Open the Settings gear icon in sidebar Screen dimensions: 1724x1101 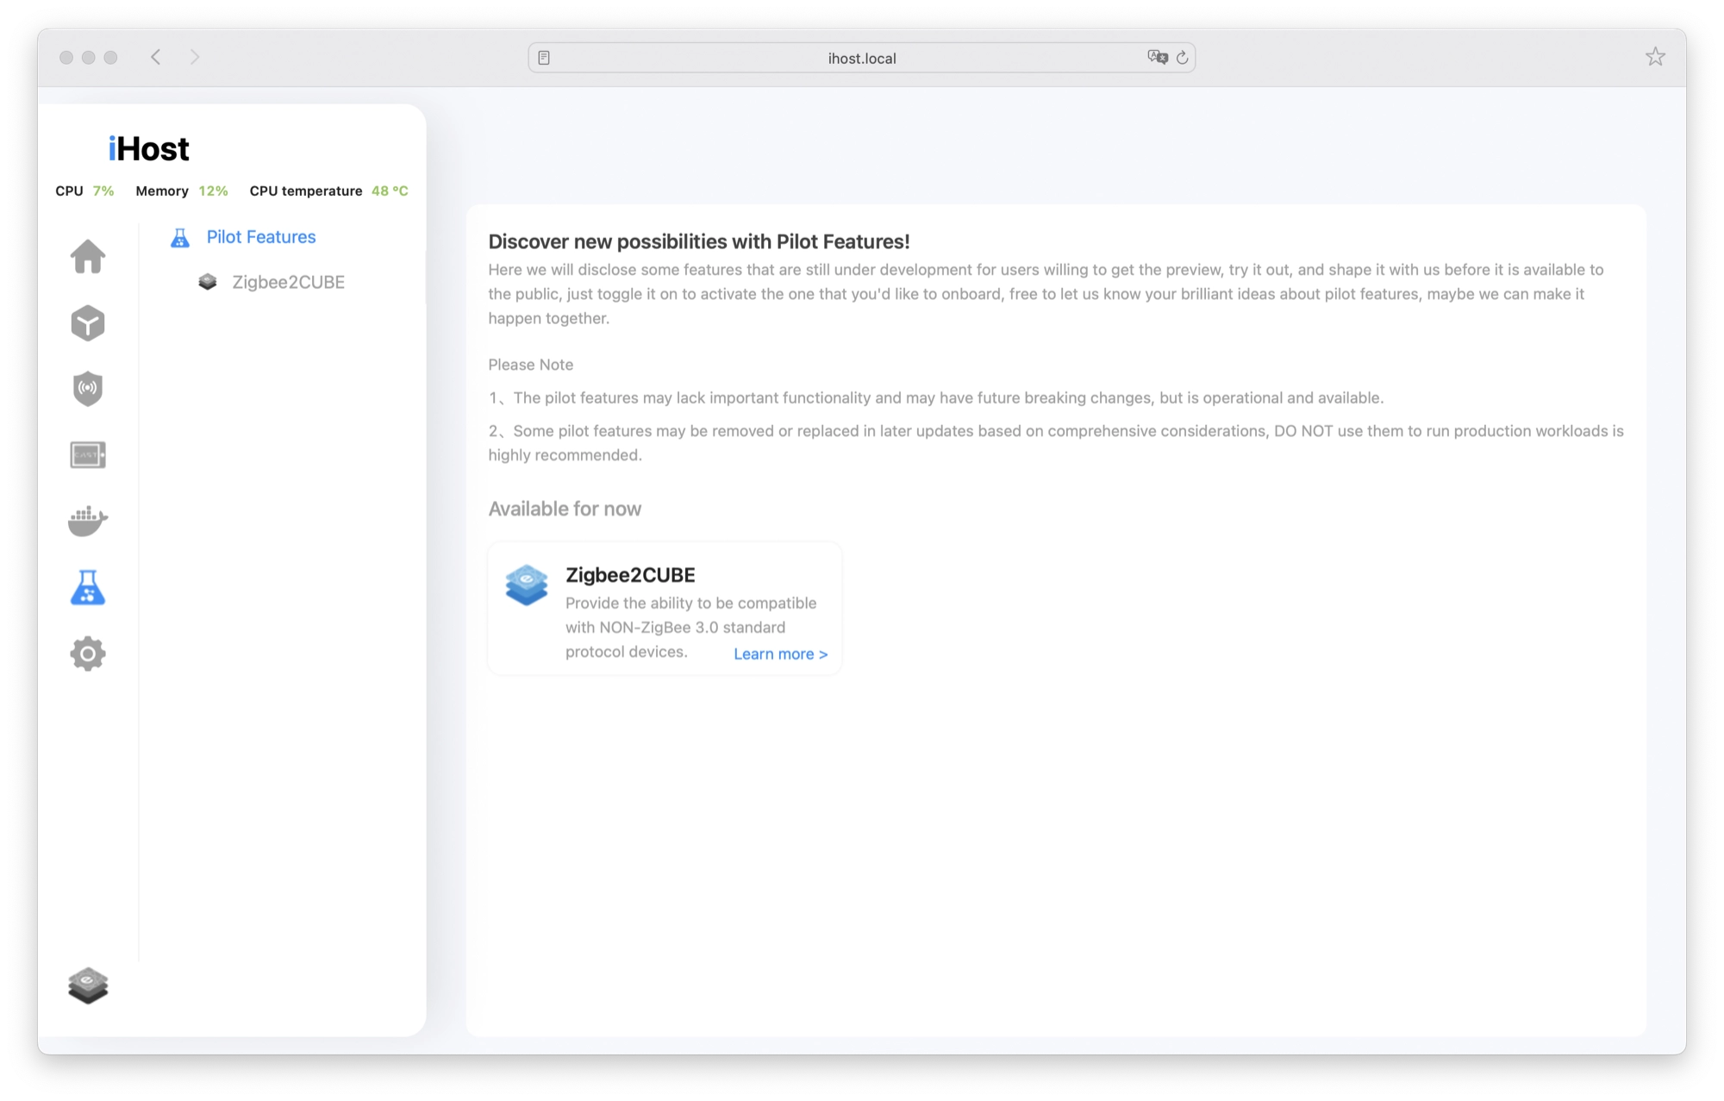[88, 654]
